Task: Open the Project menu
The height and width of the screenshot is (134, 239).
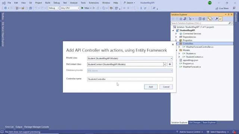Action: [38, 3]
